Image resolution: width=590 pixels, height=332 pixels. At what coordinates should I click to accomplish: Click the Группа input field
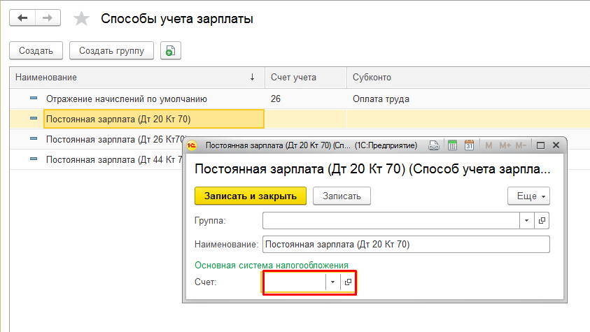(x=391, y=220)
